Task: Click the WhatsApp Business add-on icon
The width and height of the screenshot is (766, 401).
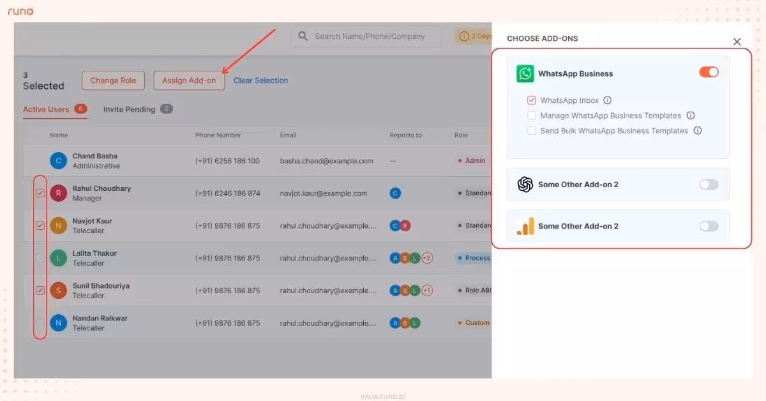Action: pos(525,73)
